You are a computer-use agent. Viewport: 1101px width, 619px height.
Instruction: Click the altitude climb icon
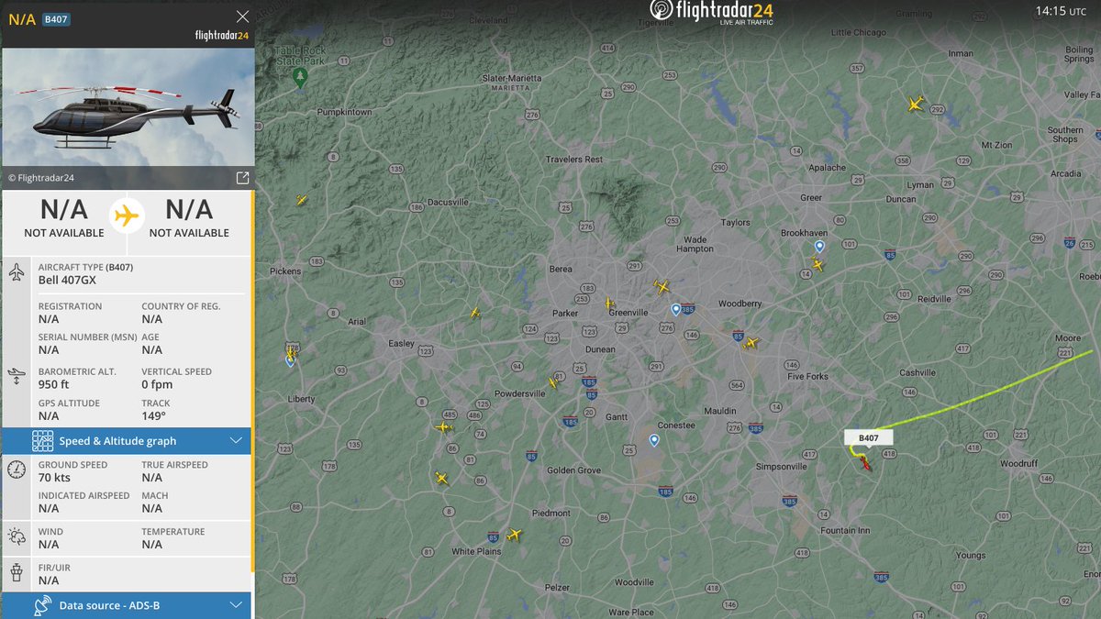click(x=17, y=378)
